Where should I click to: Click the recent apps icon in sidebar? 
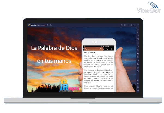[x=138, y=90]
